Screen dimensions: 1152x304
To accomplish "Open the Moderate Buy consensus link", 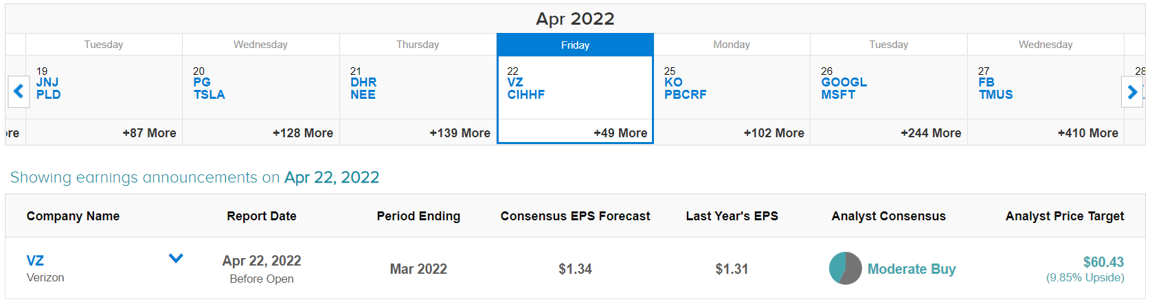I will pyautogui.click(x=912, y=269).
